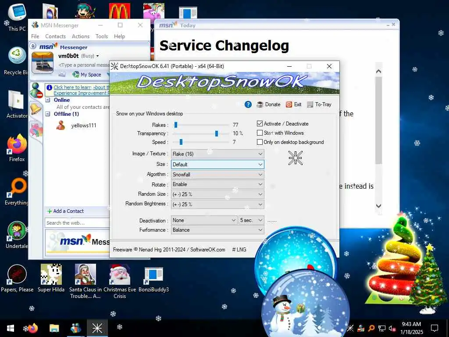
Task: Open MSN Messenger File menu
Action: point(35,36)
